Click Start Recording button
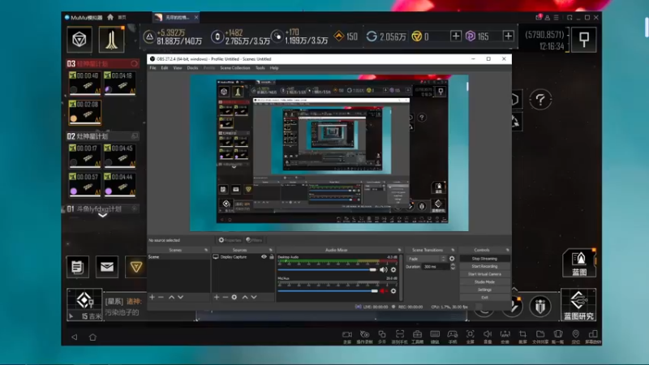Viewport: 649px width, 365px height. coord(484,267)
